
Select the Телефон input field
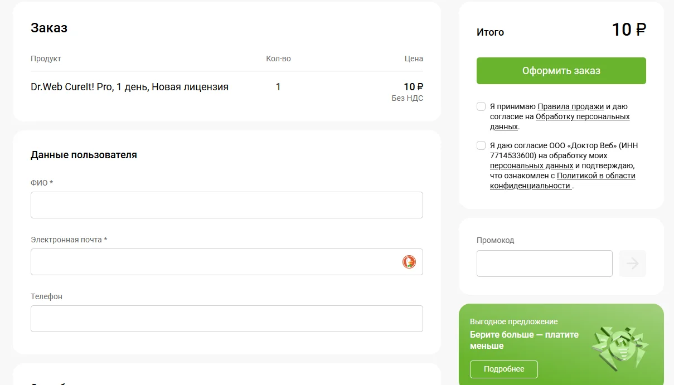pyautogui.click(x=227, y=319)
